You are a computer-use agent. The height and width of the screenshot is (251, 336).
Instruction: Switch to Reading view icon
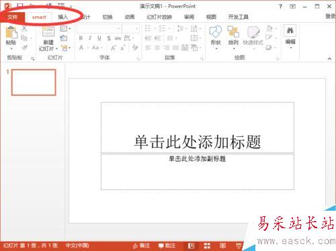coord(222,246)
